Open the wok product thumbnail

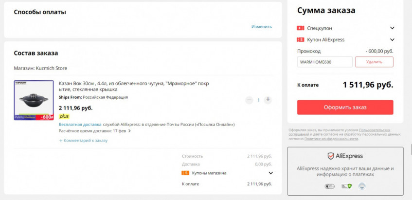pyautogui.click(x=34, y=100)
